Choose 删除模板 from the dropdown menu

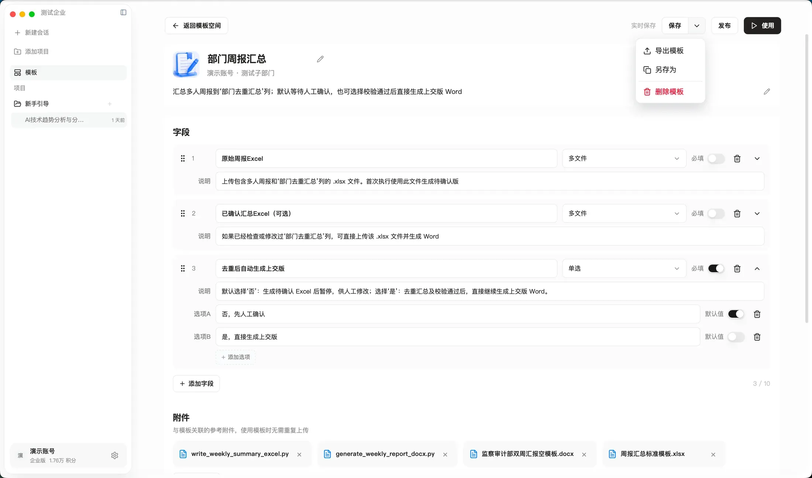point(670,92)
